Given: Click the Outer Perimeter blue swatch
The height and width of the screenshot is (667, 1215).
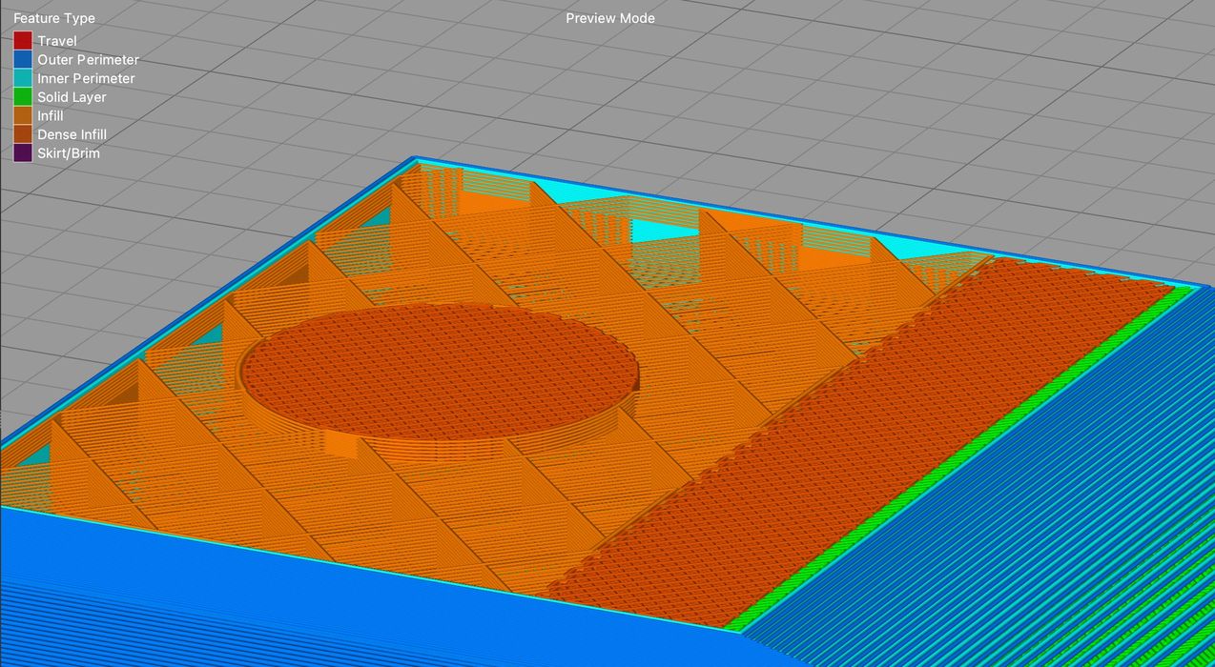Looking at the screenshot, I should point(24,59).
